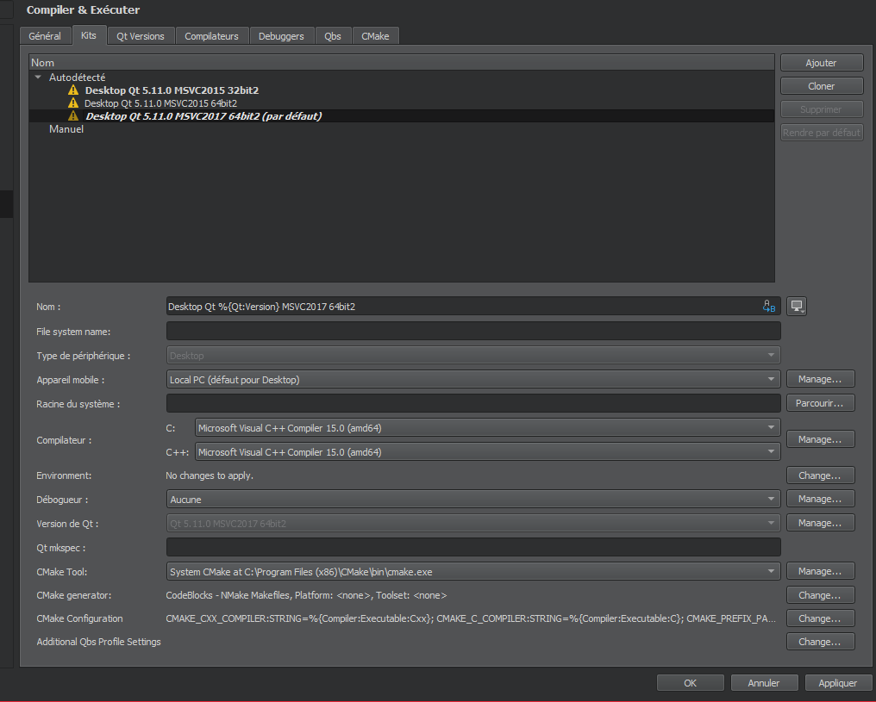Open the CMake Tool dropdown
876x702 pixels.
[473, 571]
